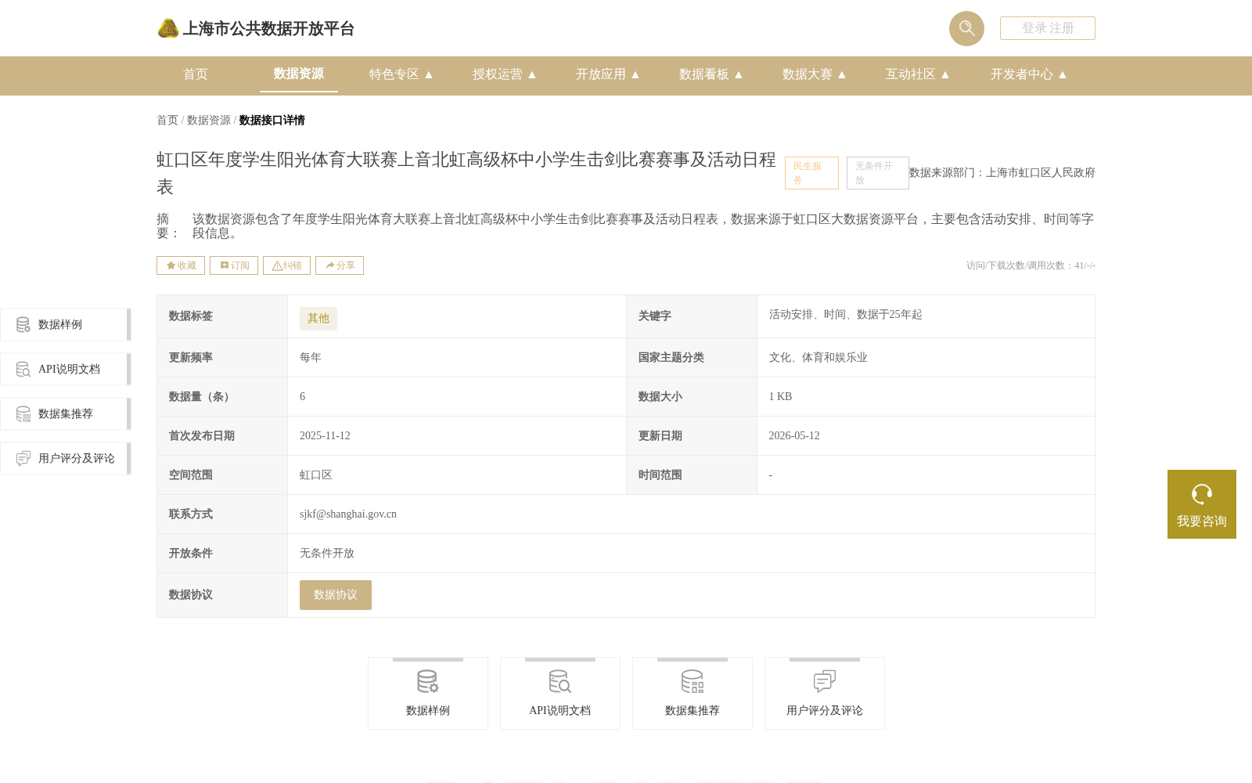This screenshot has width=1252, height=783.
Task: Expand the 开放应用 menu arrow
Action: 635,74
